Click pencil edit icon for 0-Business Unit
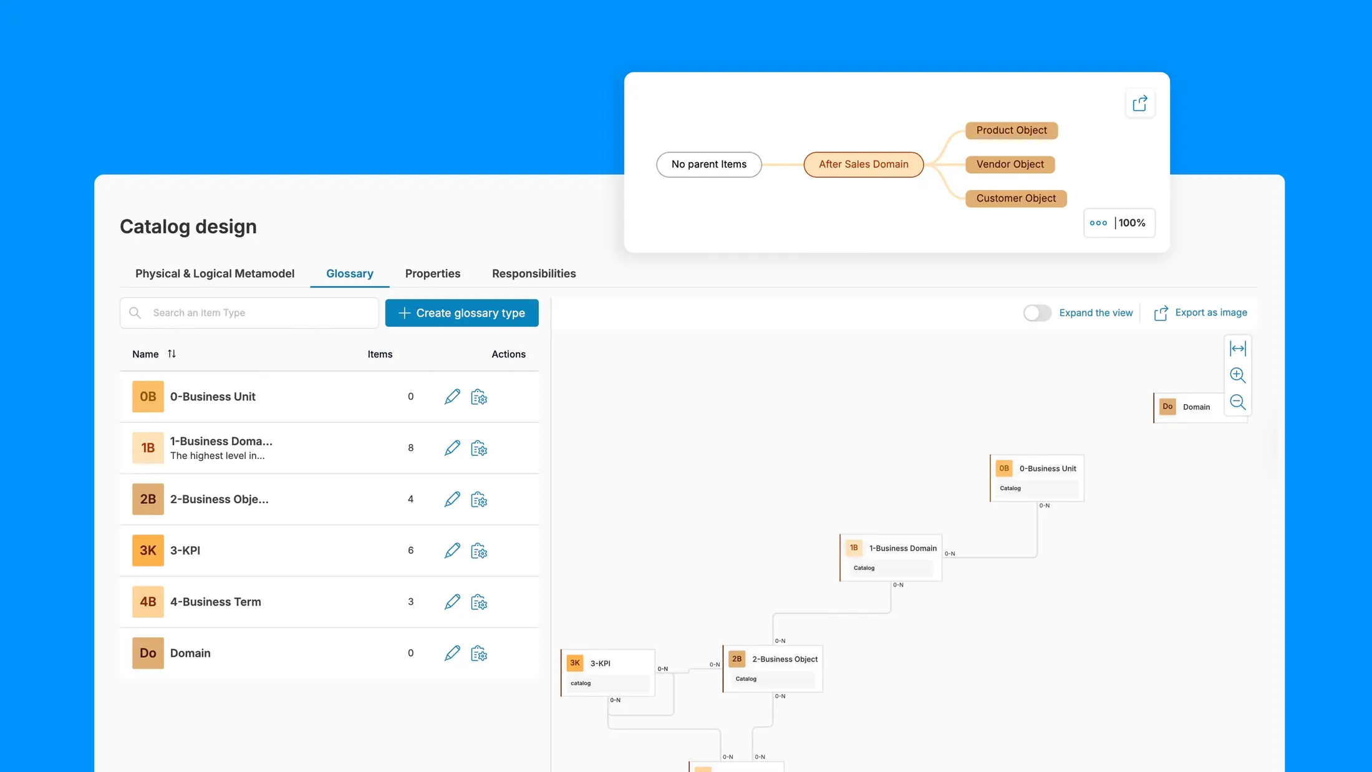This screenshot has width=1372, height=772. pos(452,397)
